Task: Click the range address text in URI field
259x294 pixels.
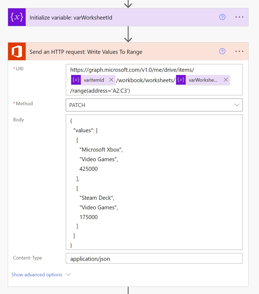Action: click(x=100, y=91)
